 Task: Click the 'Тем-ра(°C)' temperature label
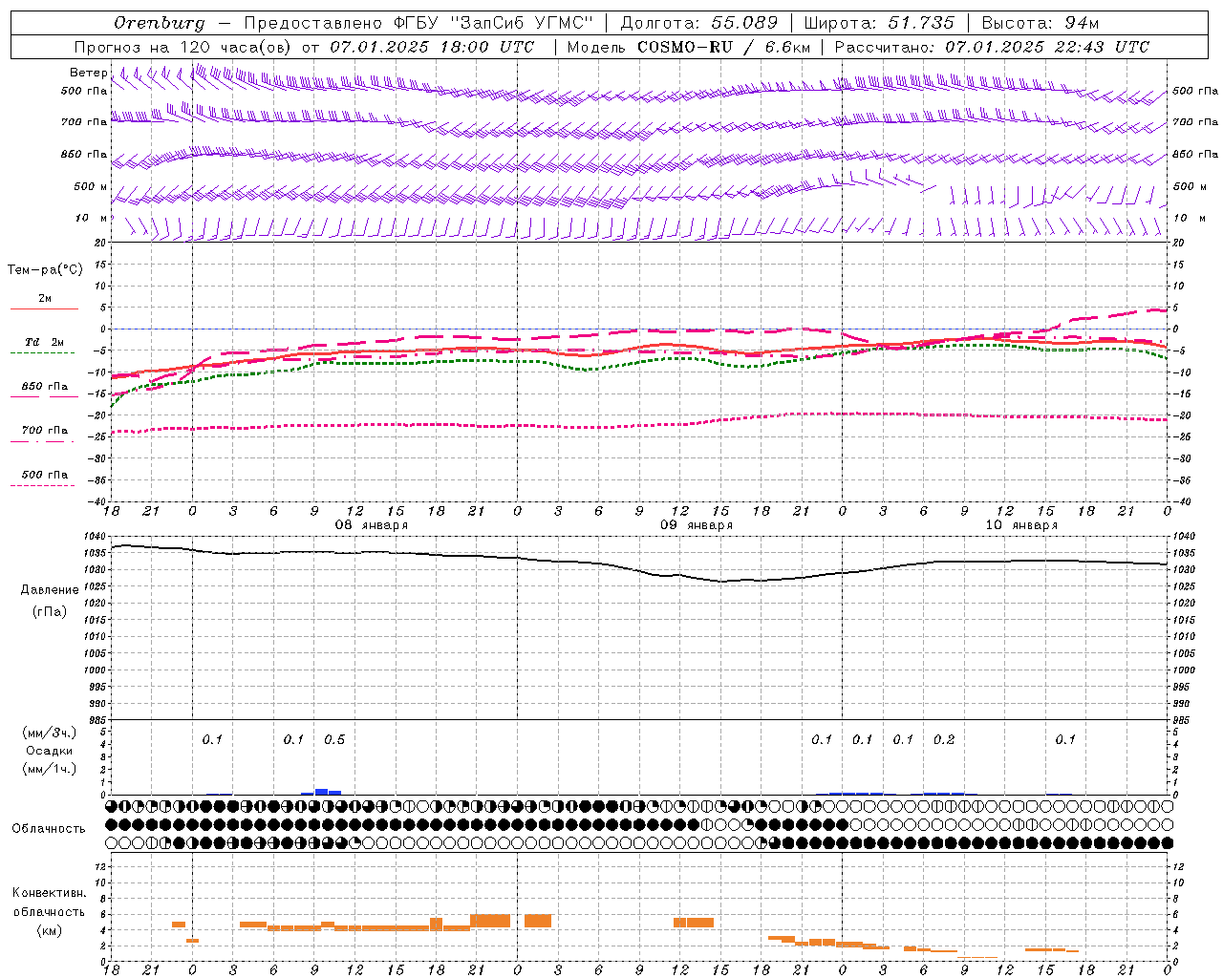45,270
